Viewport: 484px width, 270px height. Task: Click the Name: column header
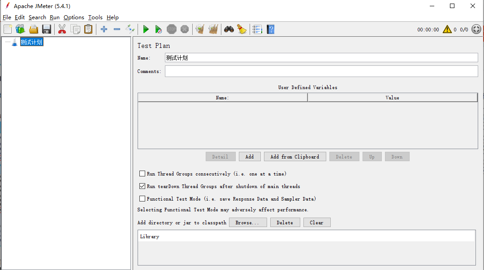click(223, 98)
